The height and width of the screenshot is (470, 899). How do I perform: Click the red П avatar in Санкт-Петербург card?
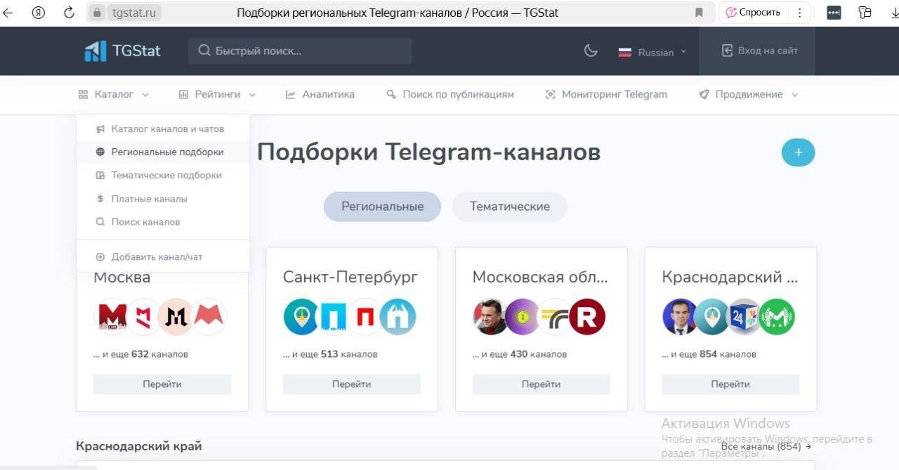pos(365,317)
